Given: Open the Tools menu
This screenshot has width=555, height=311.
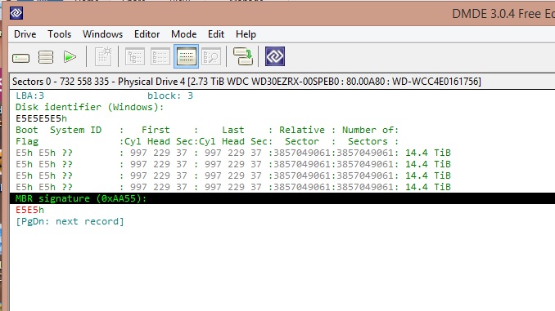Looking at the screenshot, I should [x=60, y=34].
